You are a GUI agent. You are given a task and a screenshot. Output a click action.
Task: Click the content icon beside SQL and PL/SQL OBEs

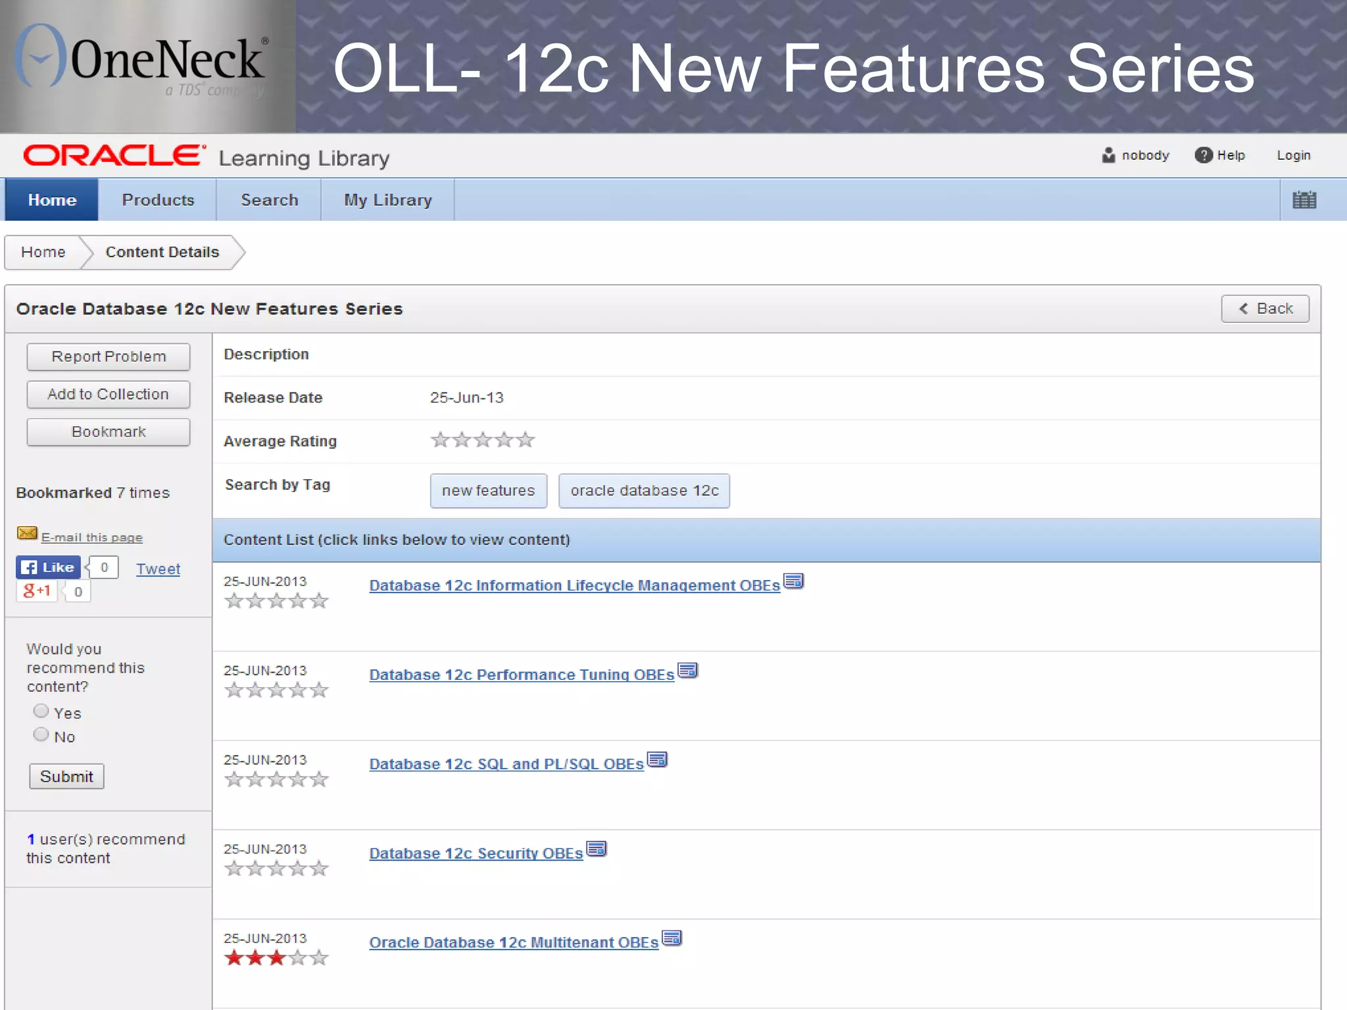658,760
